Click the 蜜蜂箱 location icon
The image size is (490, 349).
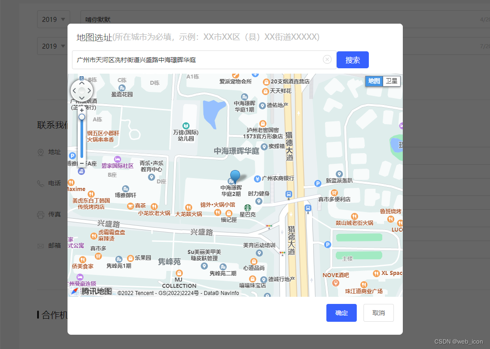click(264, 146)
